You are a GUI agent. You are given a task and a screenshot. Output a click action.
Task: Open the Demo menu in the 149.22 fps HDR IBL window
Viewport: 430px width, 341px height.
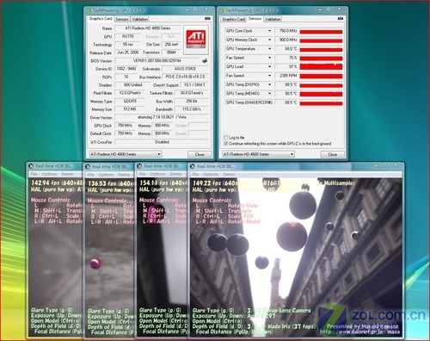(x=229, y=174)
